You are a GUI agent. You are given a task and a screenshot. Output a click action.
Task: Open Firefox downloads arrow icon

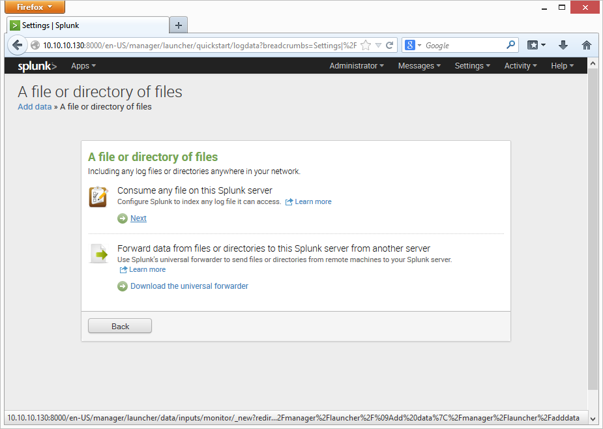pos(563,45)
